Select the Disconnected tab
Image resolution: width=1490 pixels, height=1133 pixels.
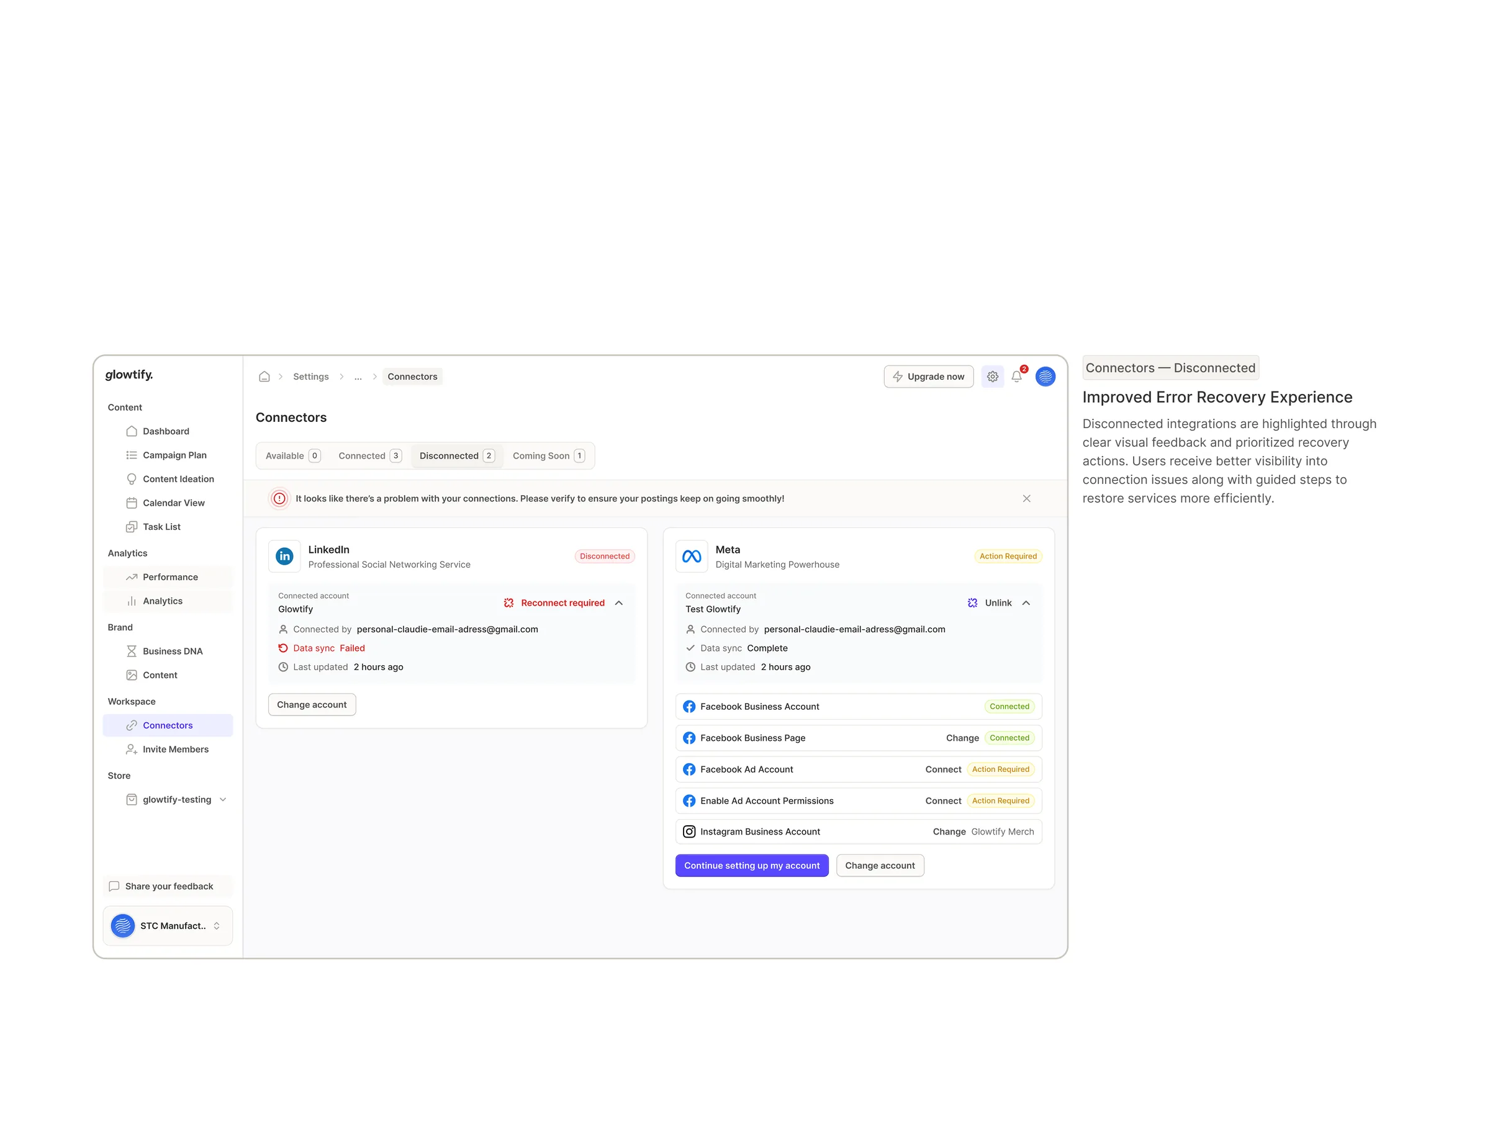point(457,456)
